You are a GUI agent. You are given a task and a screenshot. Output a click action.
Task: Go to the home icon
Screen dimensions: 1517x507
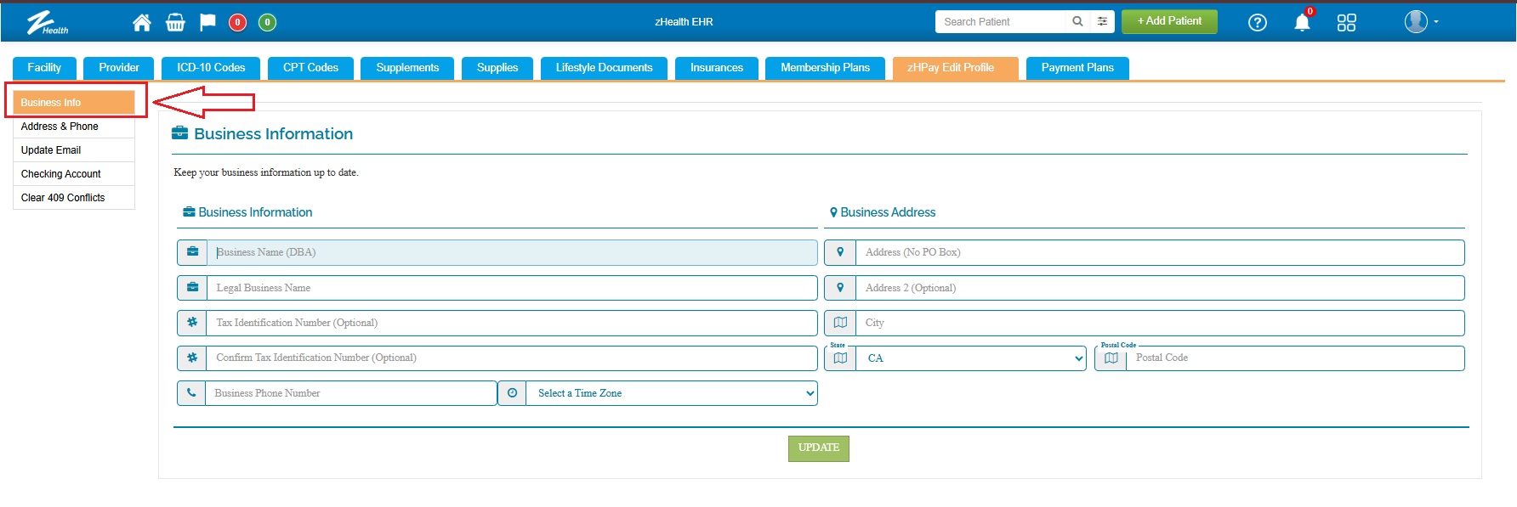pos(142,23)
